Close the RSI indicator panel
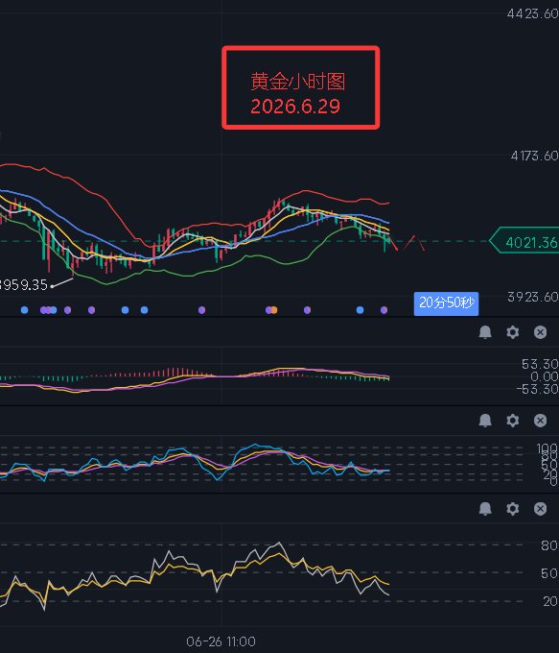 [540, 509]
